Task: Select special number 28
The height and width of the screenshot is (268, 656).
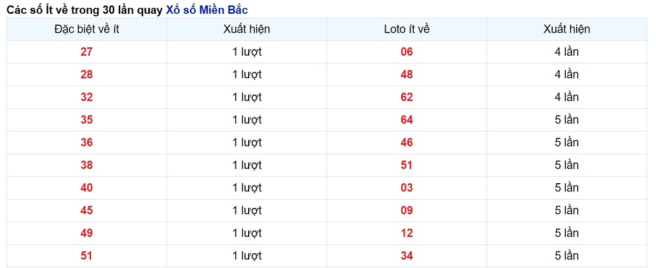Action: [86, 74]
